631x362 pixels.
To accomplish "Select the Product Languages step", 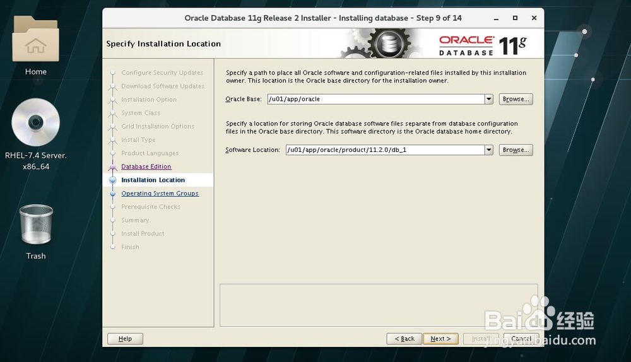I will click(x=150, y=153).
